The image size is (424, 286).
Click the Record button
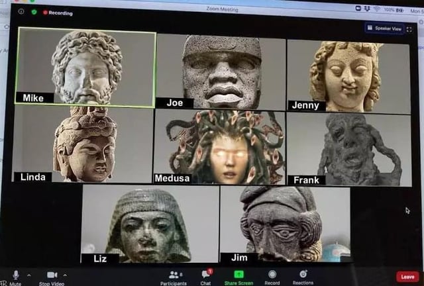click(272, 278)
